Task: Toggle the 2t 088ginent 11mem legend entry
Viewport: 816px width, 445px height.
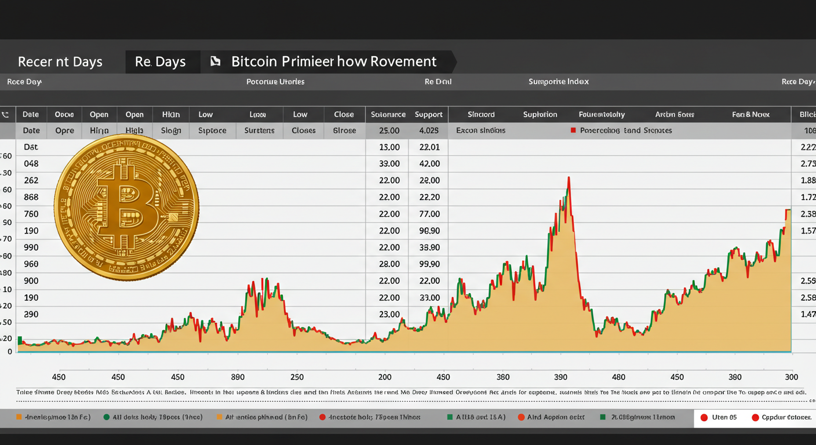Action: tap(637, 417)
